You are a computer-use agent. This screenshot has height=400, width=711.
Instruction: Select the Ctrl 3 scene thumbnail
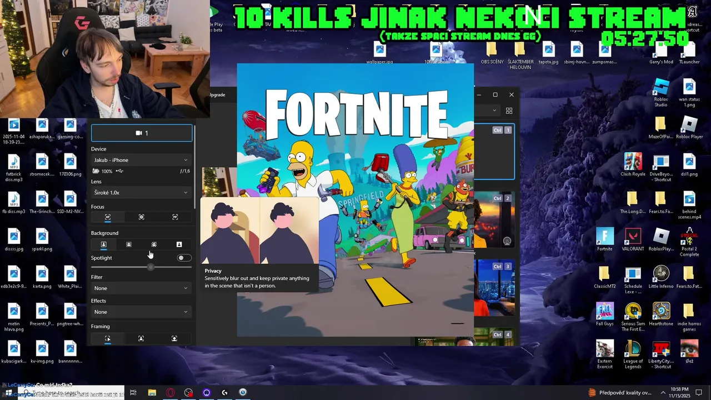click(494, 288)
